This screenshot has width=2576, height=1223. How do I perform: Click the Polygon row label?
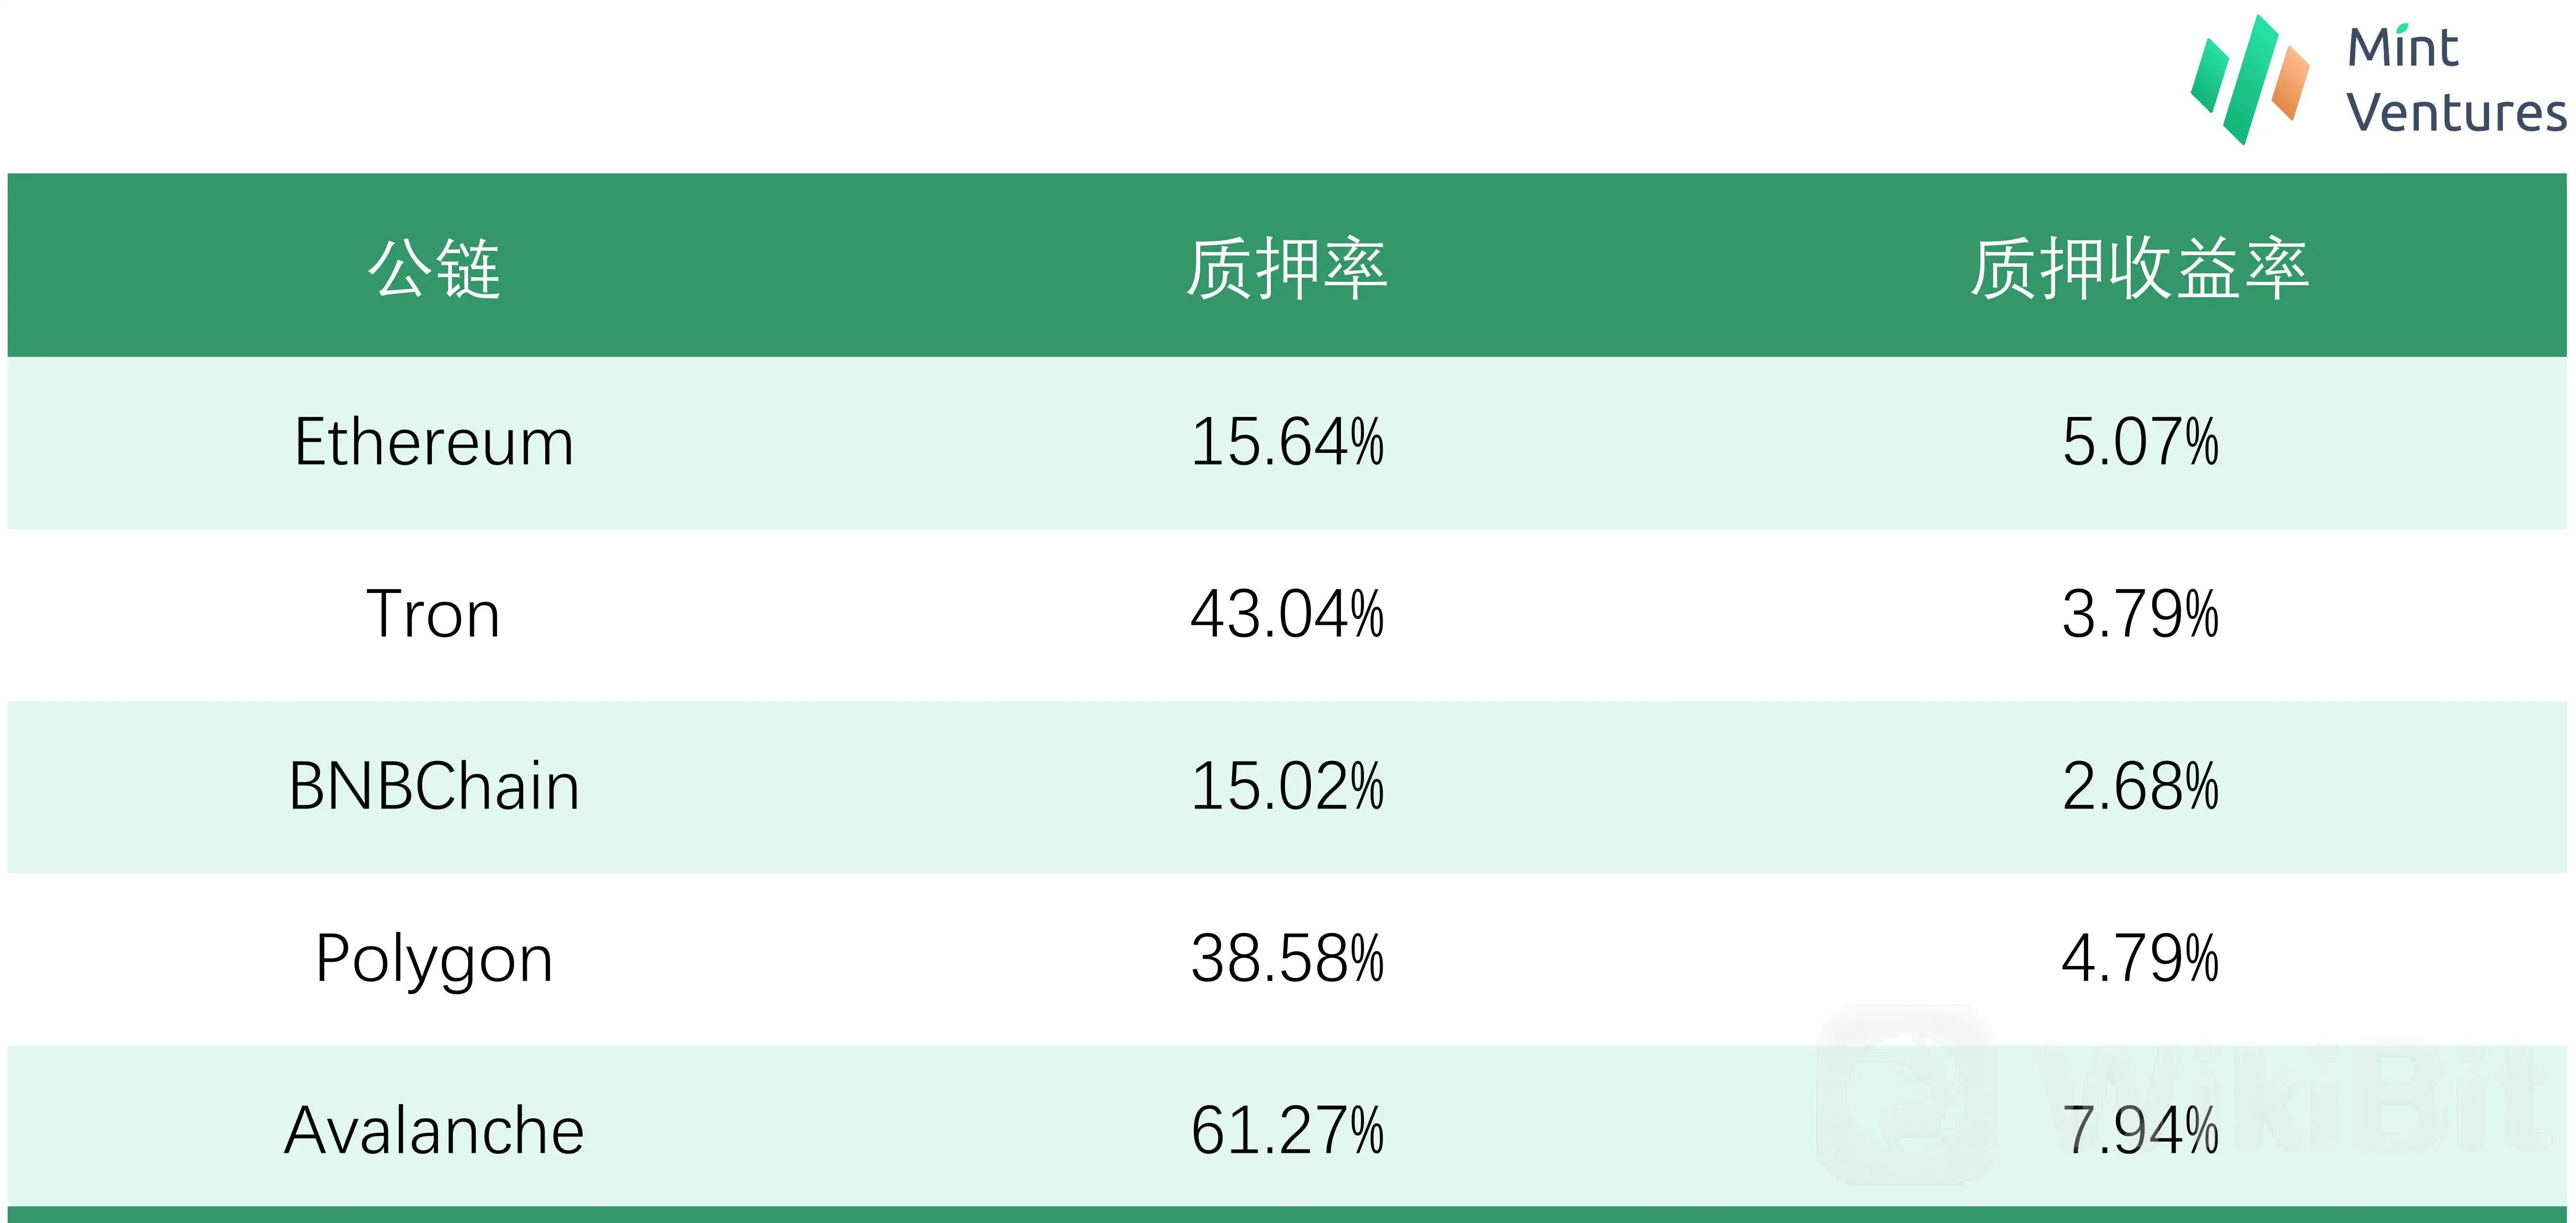434,959
